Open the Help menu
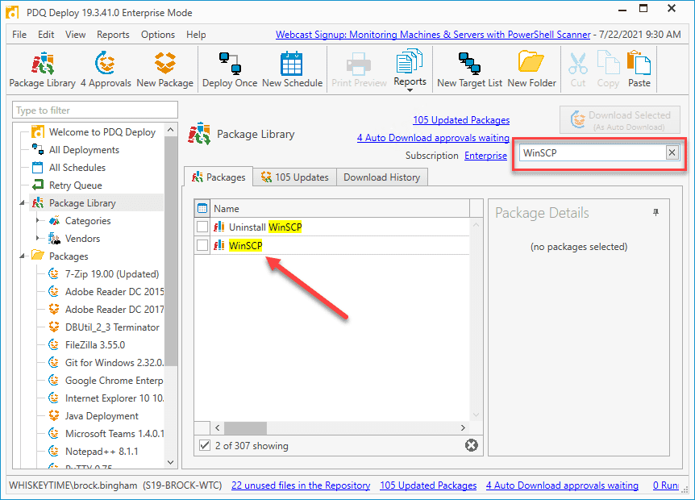Screen dimensions: 695x500 point(195,35)
